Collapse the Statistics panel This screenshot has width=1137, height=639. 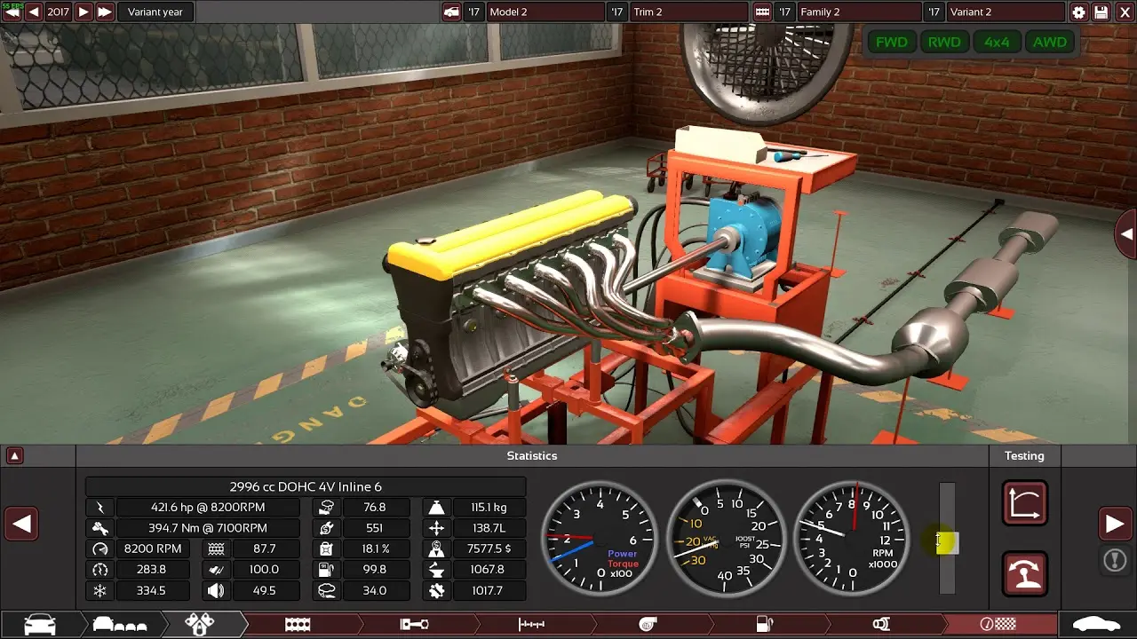14,456
